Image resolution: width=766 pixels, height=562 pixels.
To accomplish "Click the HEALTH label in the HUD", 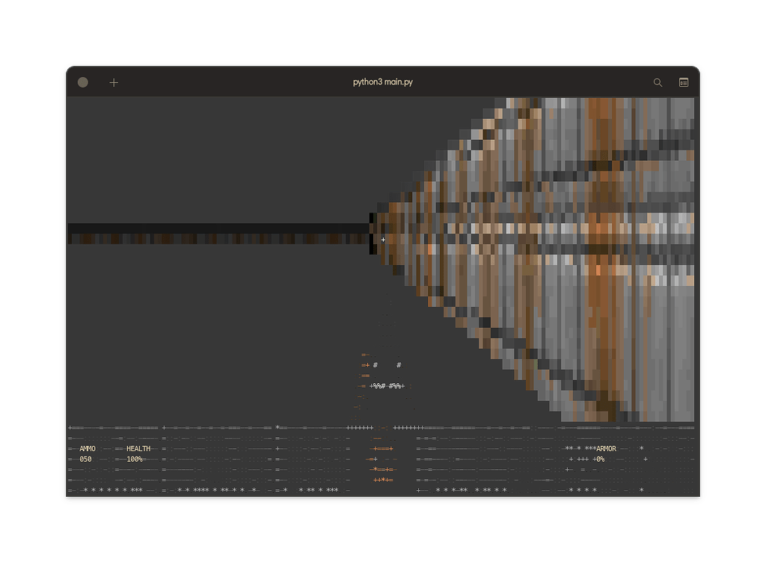I will pos(138,448).
